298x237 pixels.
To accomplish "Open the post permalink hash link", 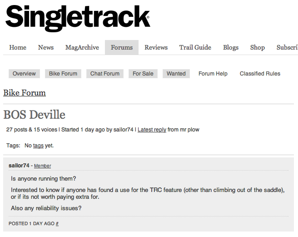I will tap(57, 224).
